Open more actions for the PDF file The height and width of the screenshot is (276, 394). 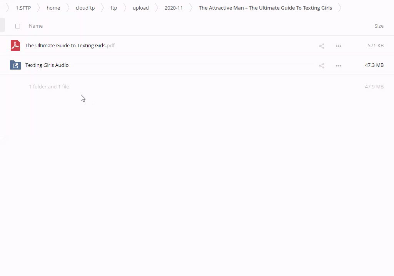coord(339,46)
